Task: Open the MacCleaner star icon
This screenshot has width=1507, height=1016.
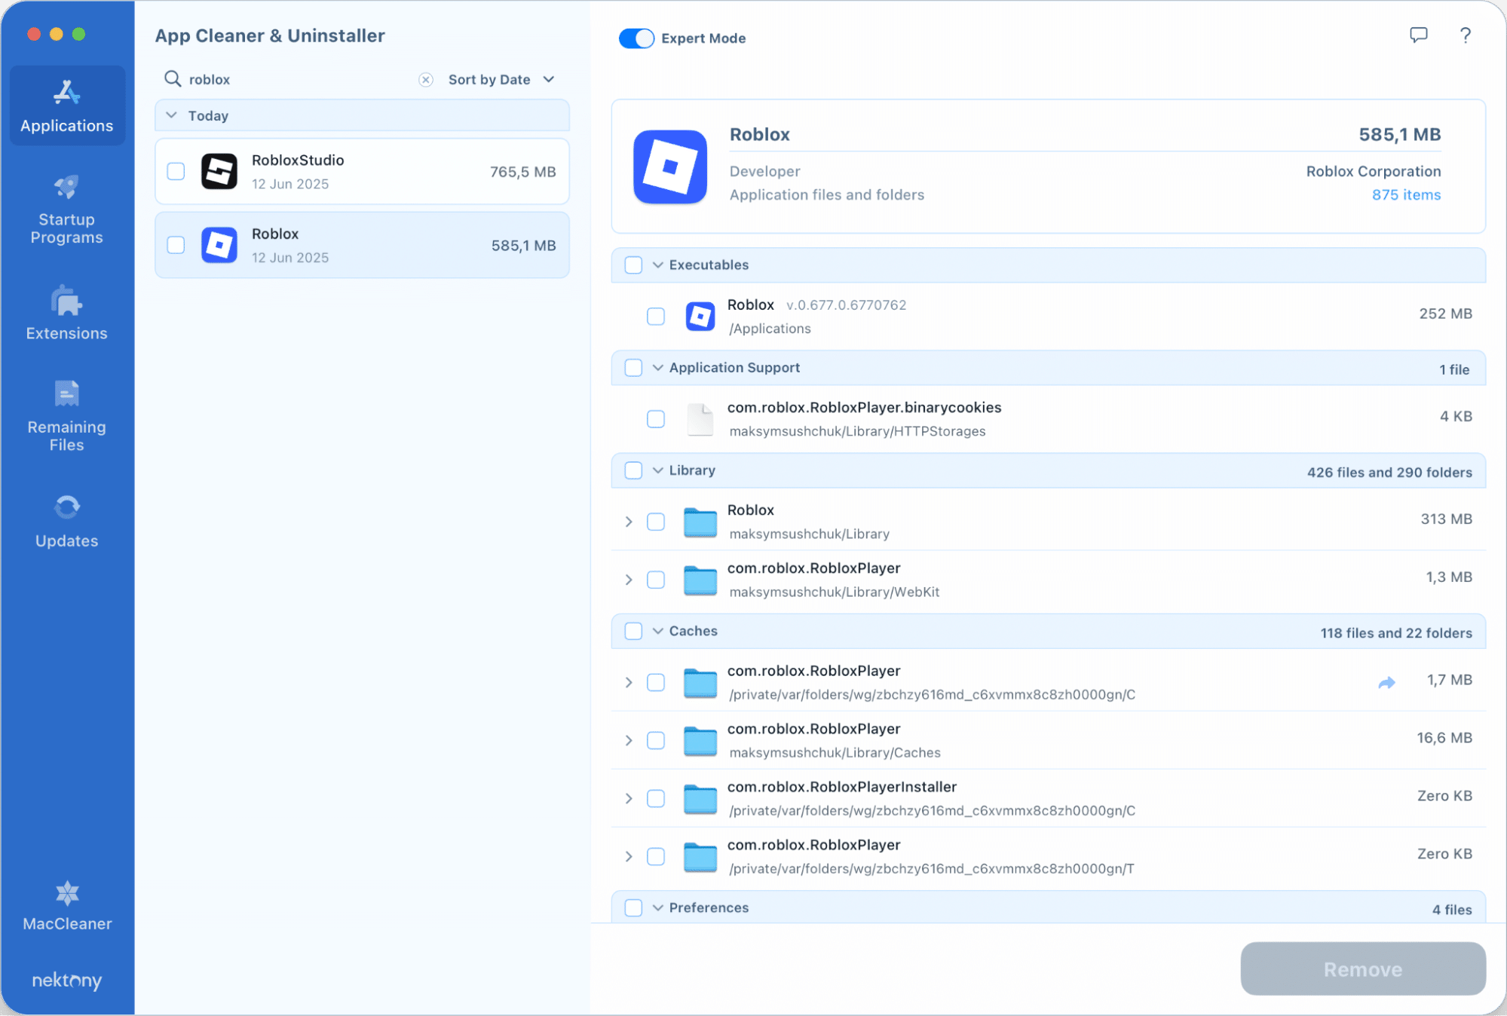Action: pyautogui.click(x=66, y=894)
